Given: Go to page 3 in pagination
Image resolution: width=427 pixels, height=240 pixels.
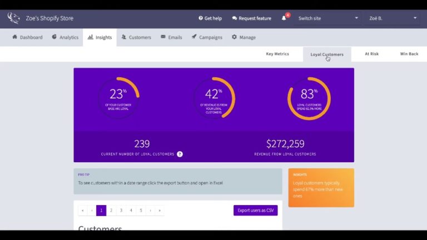Looking at the screenshot, I should (x=121, y=211).
